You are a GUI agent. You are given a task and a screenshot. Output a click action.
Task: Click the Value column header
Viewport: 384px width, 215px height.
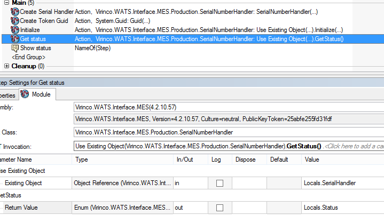click(x=343, y=160)
